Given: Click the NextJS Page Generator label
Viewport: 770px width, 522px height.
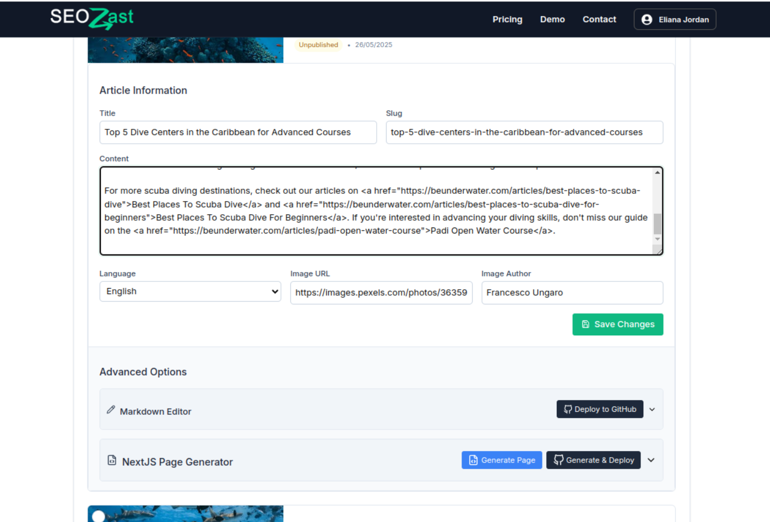Looking at the screenshot, I should 177,462.
